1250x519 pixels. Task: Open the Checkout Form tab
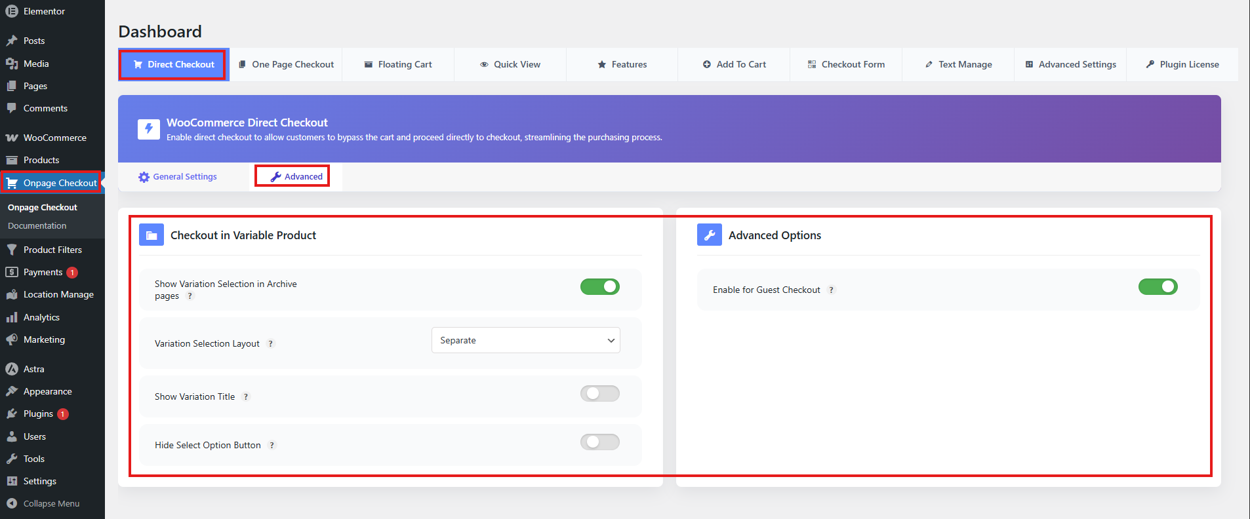click(x=846, y=64)
